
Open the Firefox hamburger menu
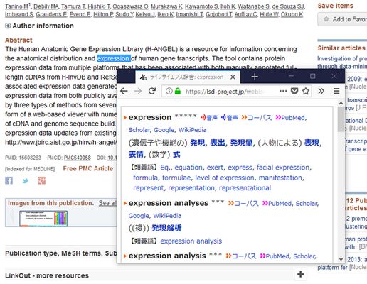point(336,91)
